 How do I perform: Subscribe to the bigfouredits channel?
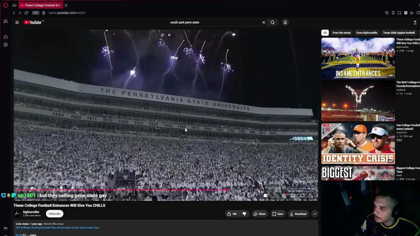point(54,214)
